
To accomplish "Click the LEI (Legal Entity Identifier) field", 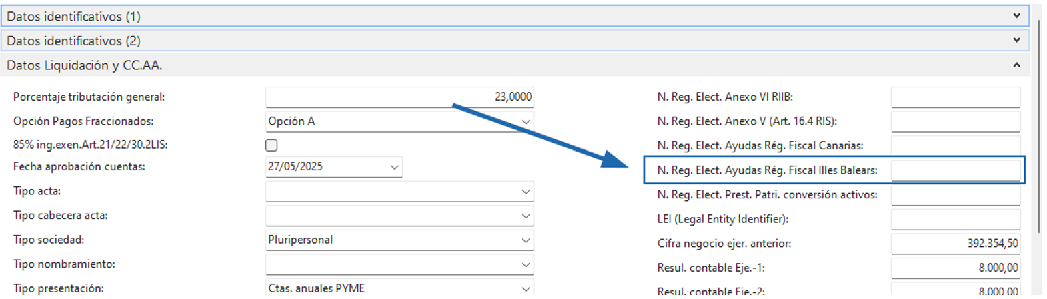I will (x=956, y=219).
